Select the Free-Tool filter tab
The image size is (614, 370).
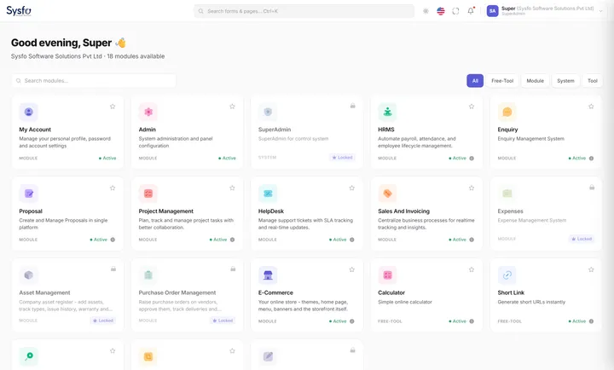(x=502, y=81)
